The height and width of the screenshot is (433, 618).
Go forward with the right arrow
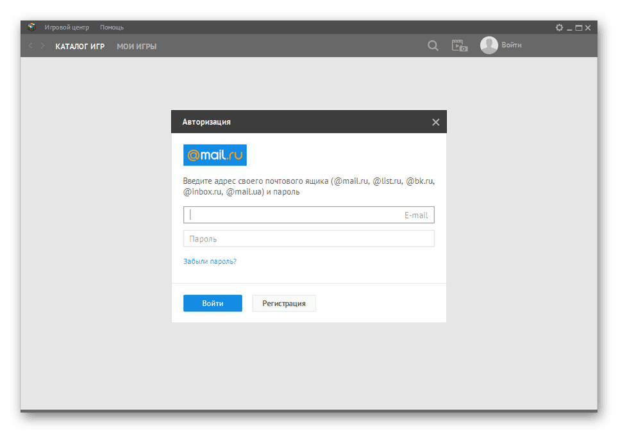tap(42, 46)
